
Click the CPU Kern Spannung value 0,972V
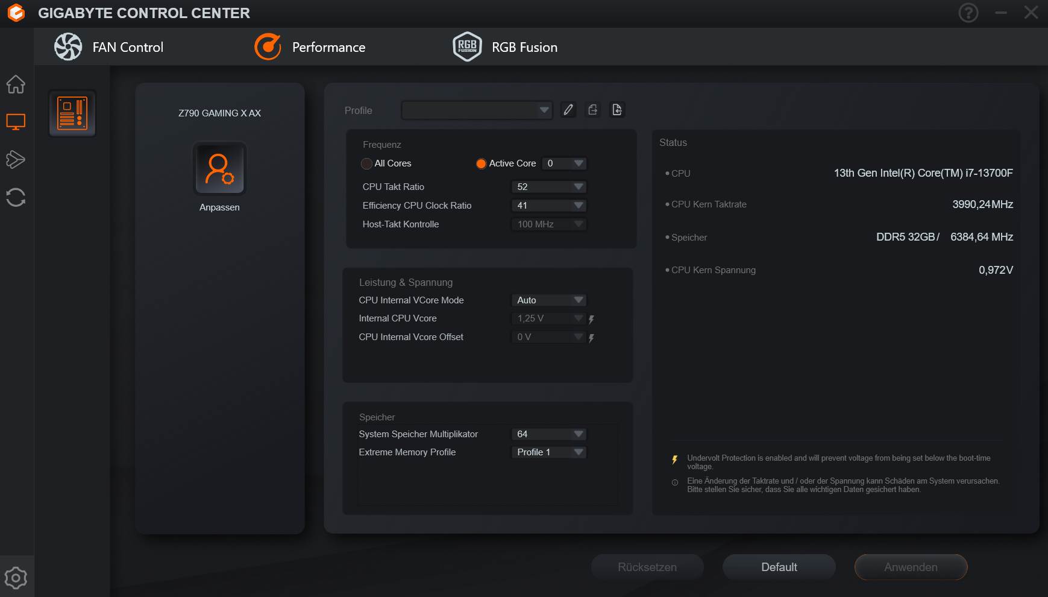tap(996, 270)
